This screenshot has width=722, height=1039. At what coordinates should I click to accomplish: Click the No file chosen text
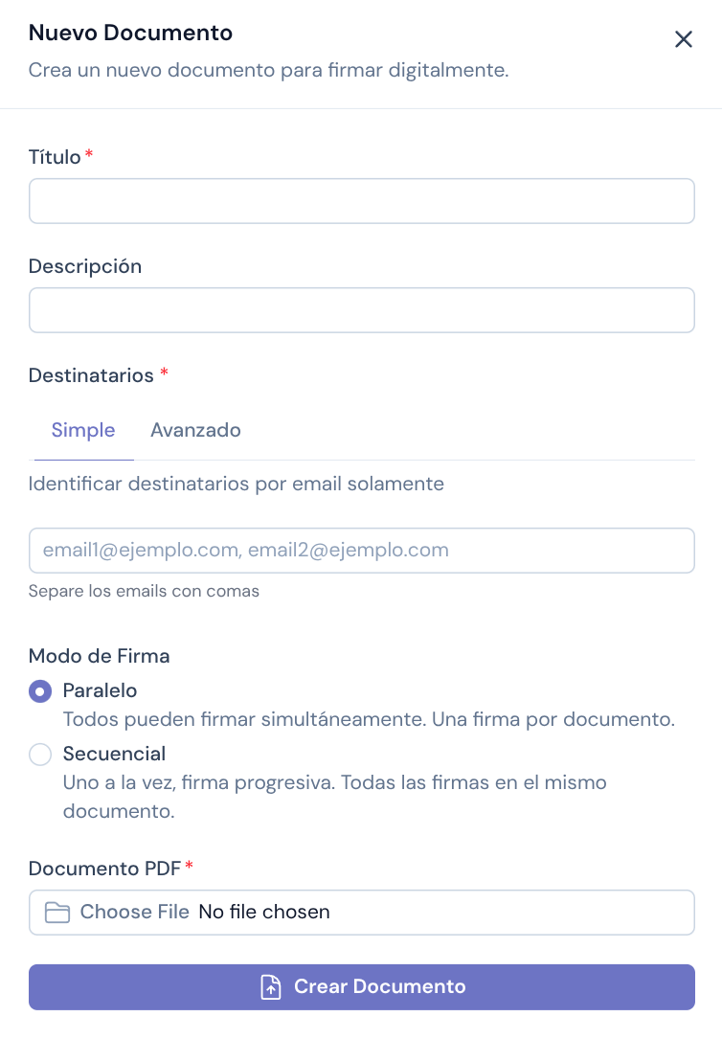tap(264, 912)
